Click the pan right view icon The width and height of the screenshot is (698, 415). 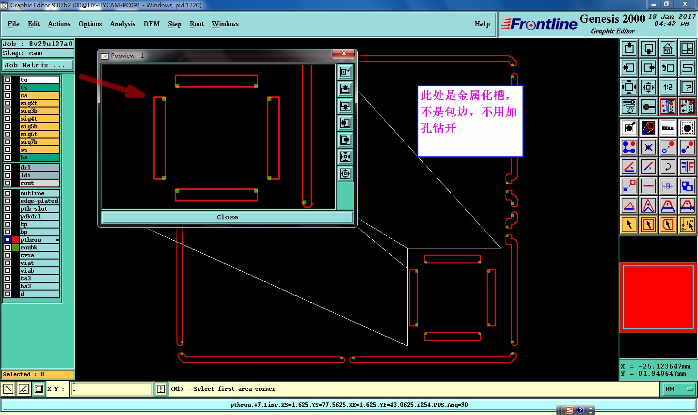[649, 68]
